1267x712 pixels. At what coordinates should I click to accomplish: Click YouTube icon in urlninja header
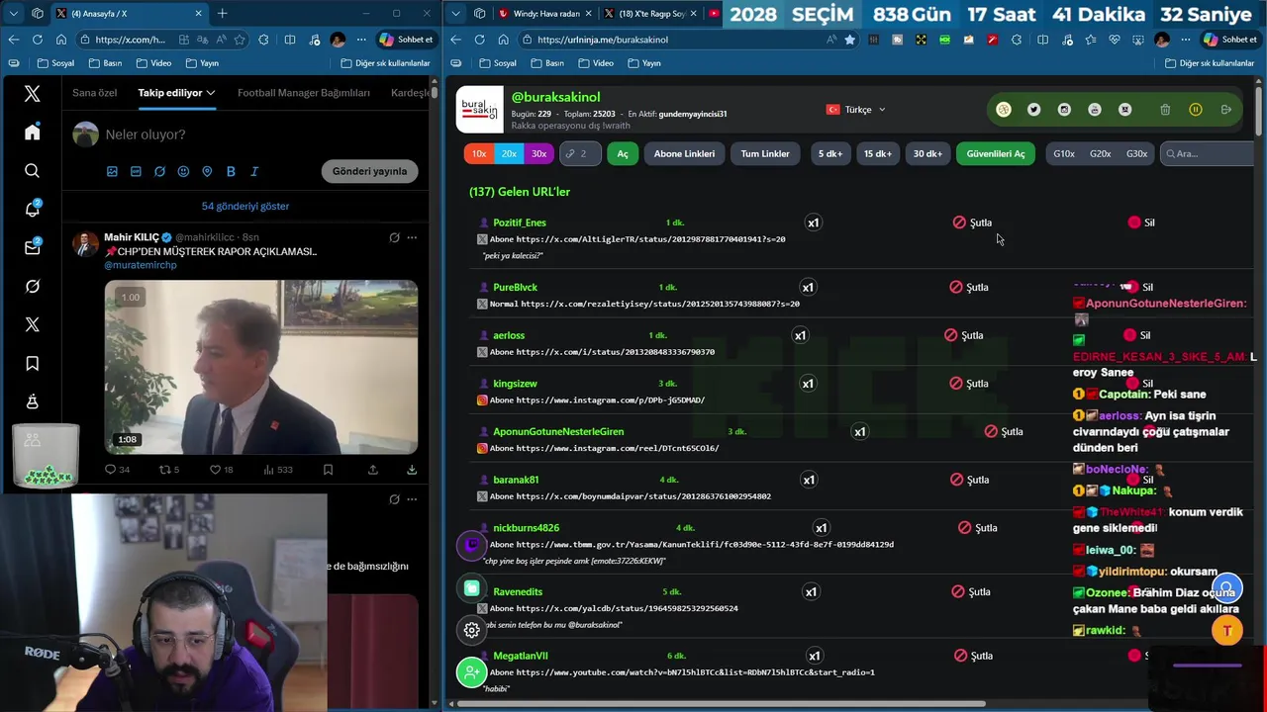1095,110
